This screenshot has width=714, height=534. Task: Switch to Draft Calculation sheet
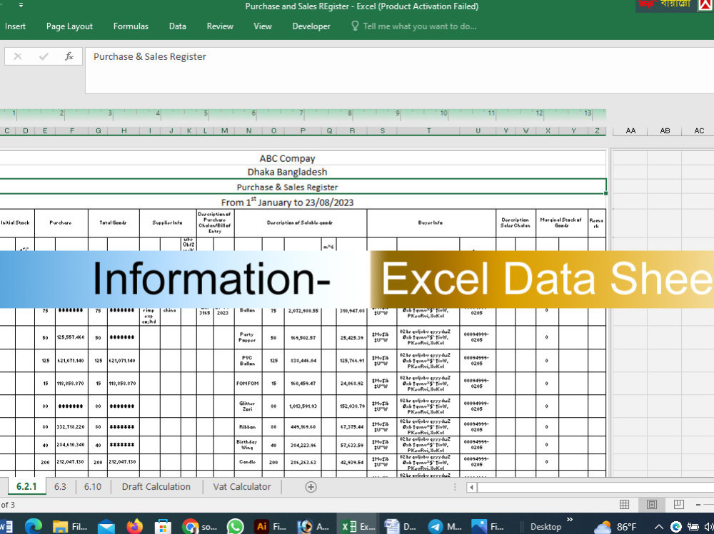pyautogui.click(x=156, y=486)
